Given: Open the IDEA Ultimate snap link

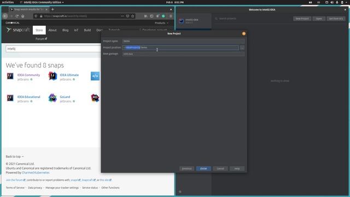Looking at the screenshot, I should (69, 75).
